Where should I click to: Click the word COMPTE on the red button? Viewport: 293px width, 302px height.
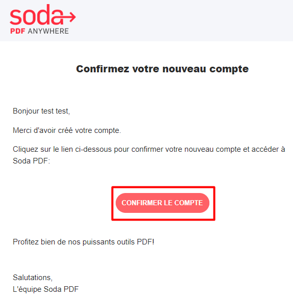[189, 203]
